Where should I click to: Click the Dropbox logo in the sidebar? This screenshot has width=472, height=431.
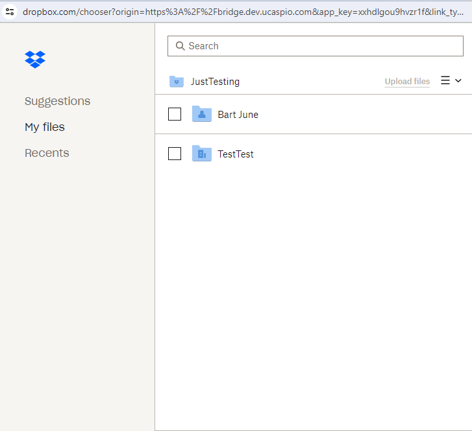(35, 59)
